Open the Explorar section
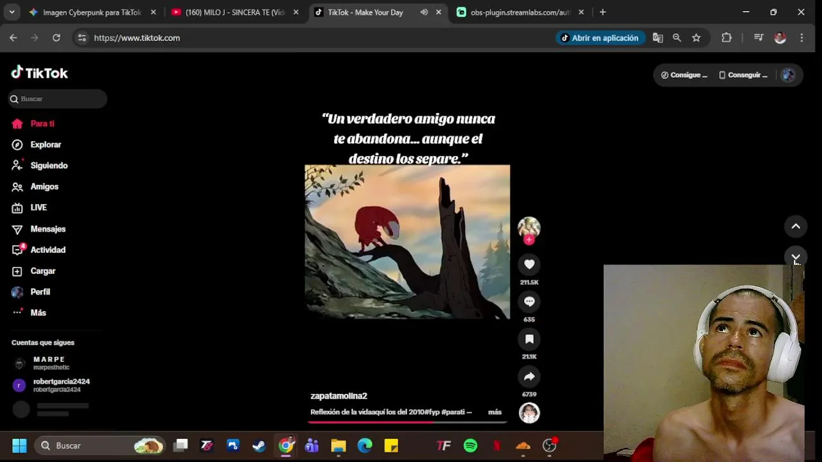The width and height of the screenshot is (822, 462). click(46, 144)
